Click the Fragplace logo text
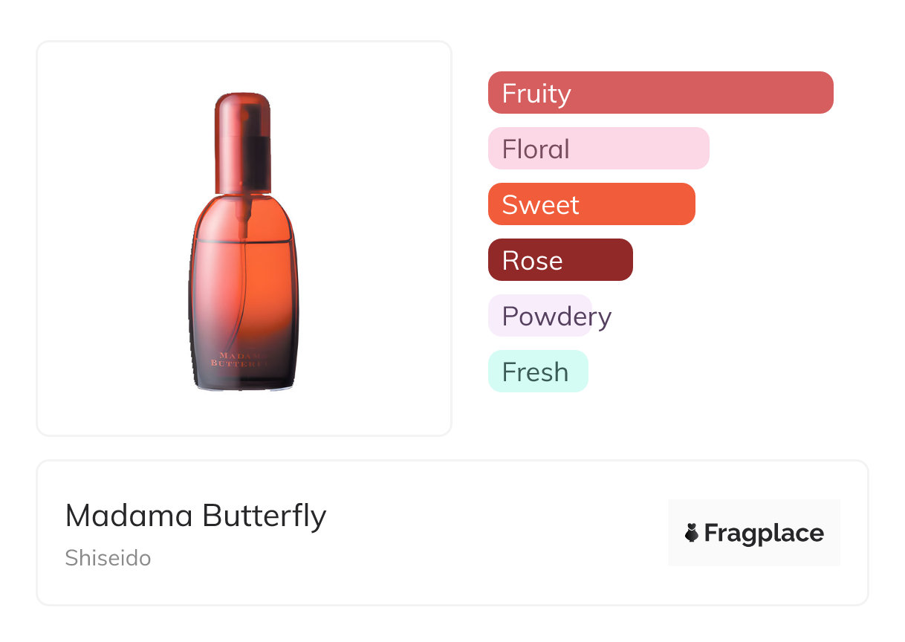This screenshot has height=642, width=905. coord(764,533)
